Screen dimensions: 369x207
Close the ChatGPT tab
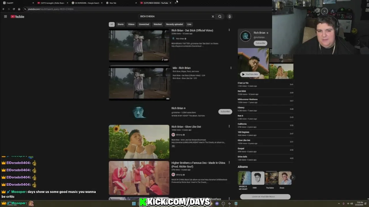(33, 3)
